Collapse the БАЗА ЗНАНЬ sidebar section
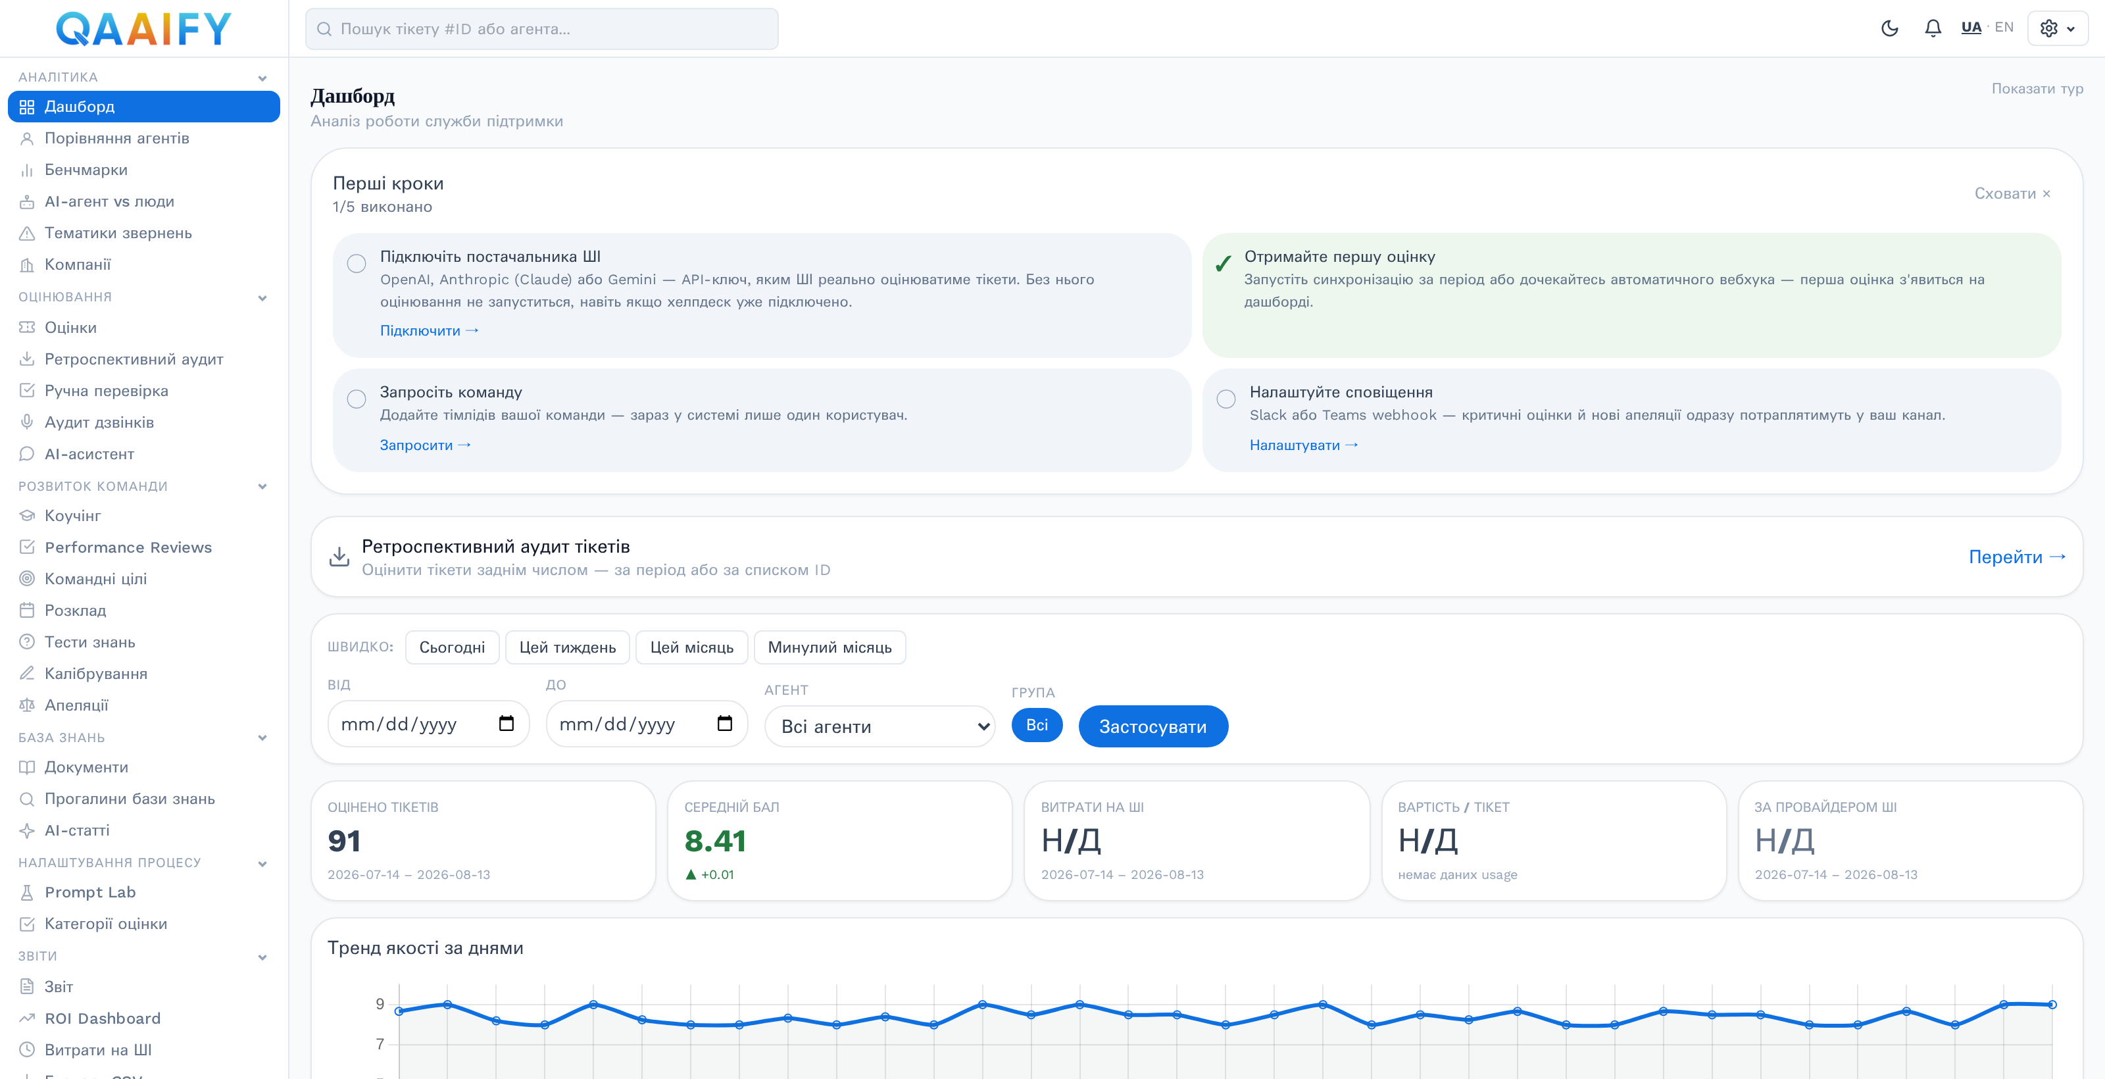This screenshot has height=1079, width=2105. pyautogui.click(x=262, y=738)
